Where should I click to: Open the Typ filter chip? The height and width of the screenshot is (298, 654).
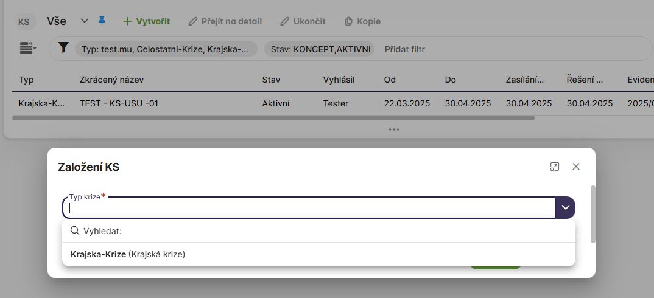166,49
